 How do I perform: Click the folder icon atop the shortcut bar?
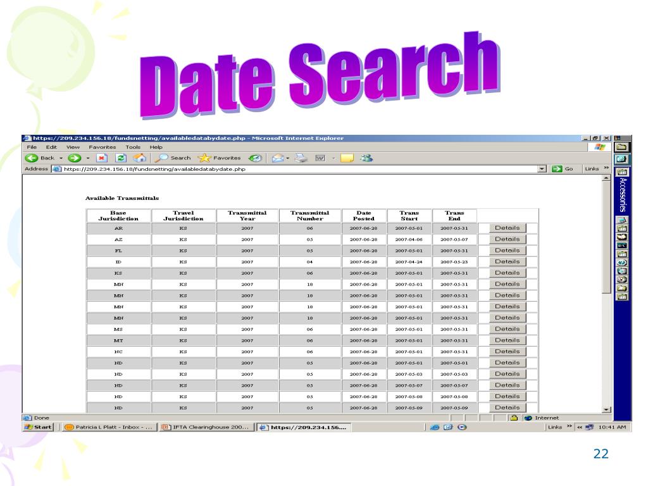(621, 147)
